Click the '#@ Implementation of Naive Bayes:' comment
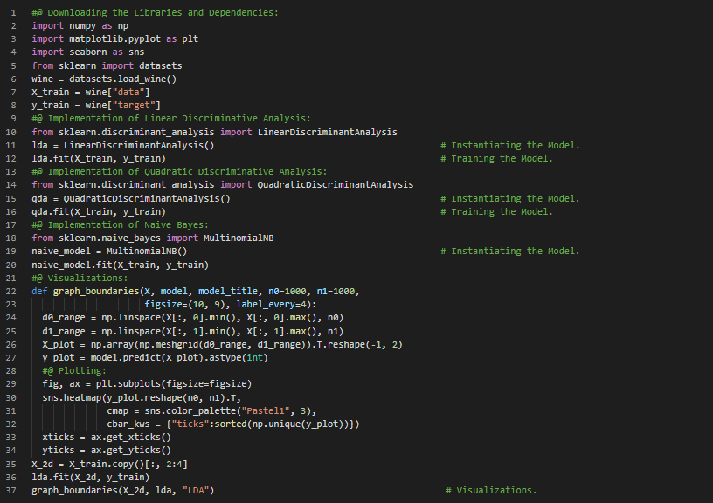This screenshot has height=503, width=713. (120, 224)
